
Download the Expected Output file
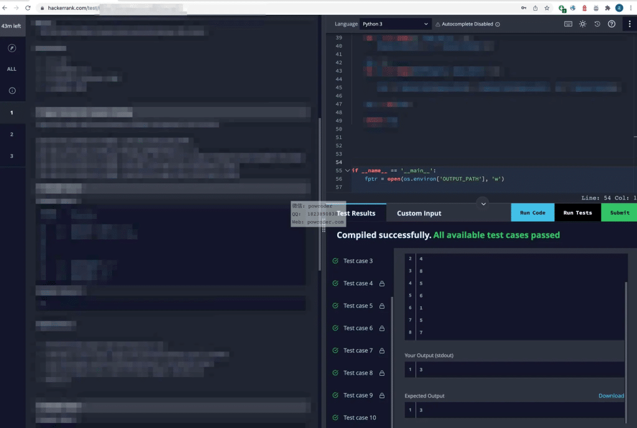tap(611, 396)
